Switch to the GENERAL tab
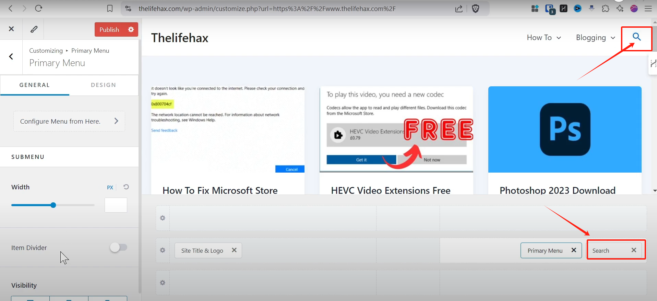Image resolution: width=657 pixels, height=301 pixels. 35,85
